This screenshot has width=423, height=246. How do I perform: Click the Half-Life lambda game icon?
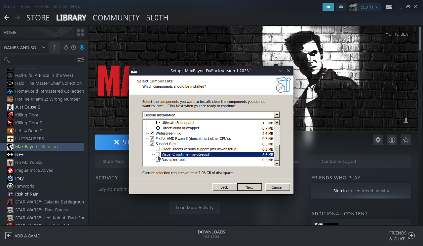point(10,76)
